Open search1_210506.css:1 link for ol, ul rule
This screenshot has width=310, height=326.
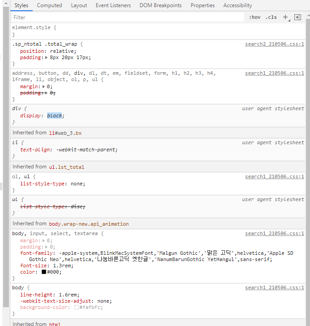click(x=275, y=176)
